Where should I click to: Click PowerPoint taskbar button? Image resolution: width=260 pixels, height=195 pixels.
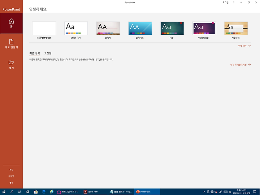click(x=147, y=192)
